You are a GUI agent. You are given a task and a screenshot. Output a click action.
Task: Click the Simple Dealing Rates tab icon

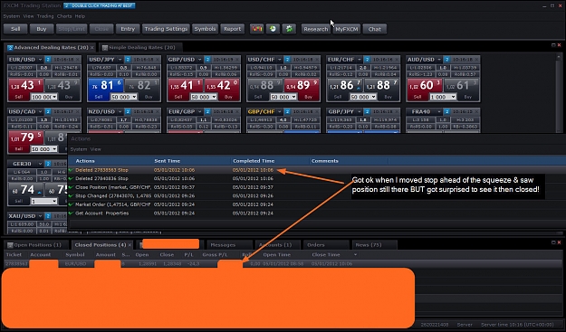105,48
